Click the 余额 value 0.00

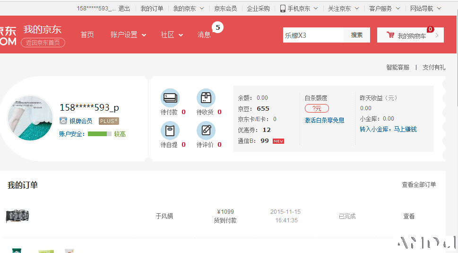click(x=262, y=97)
